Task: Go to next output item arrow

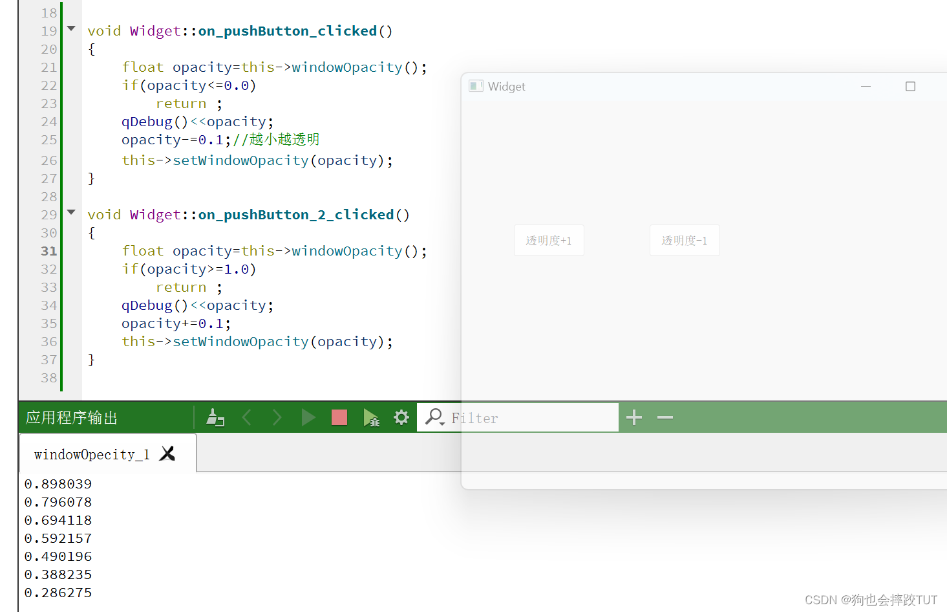Action: pyautogui.click(x=277, y=418)
